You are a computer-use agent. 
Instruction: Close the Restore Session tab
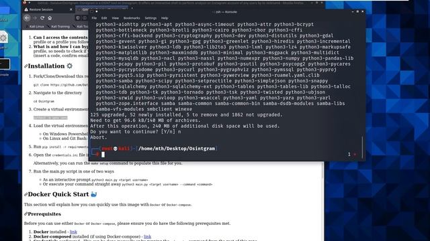point(71,9)
